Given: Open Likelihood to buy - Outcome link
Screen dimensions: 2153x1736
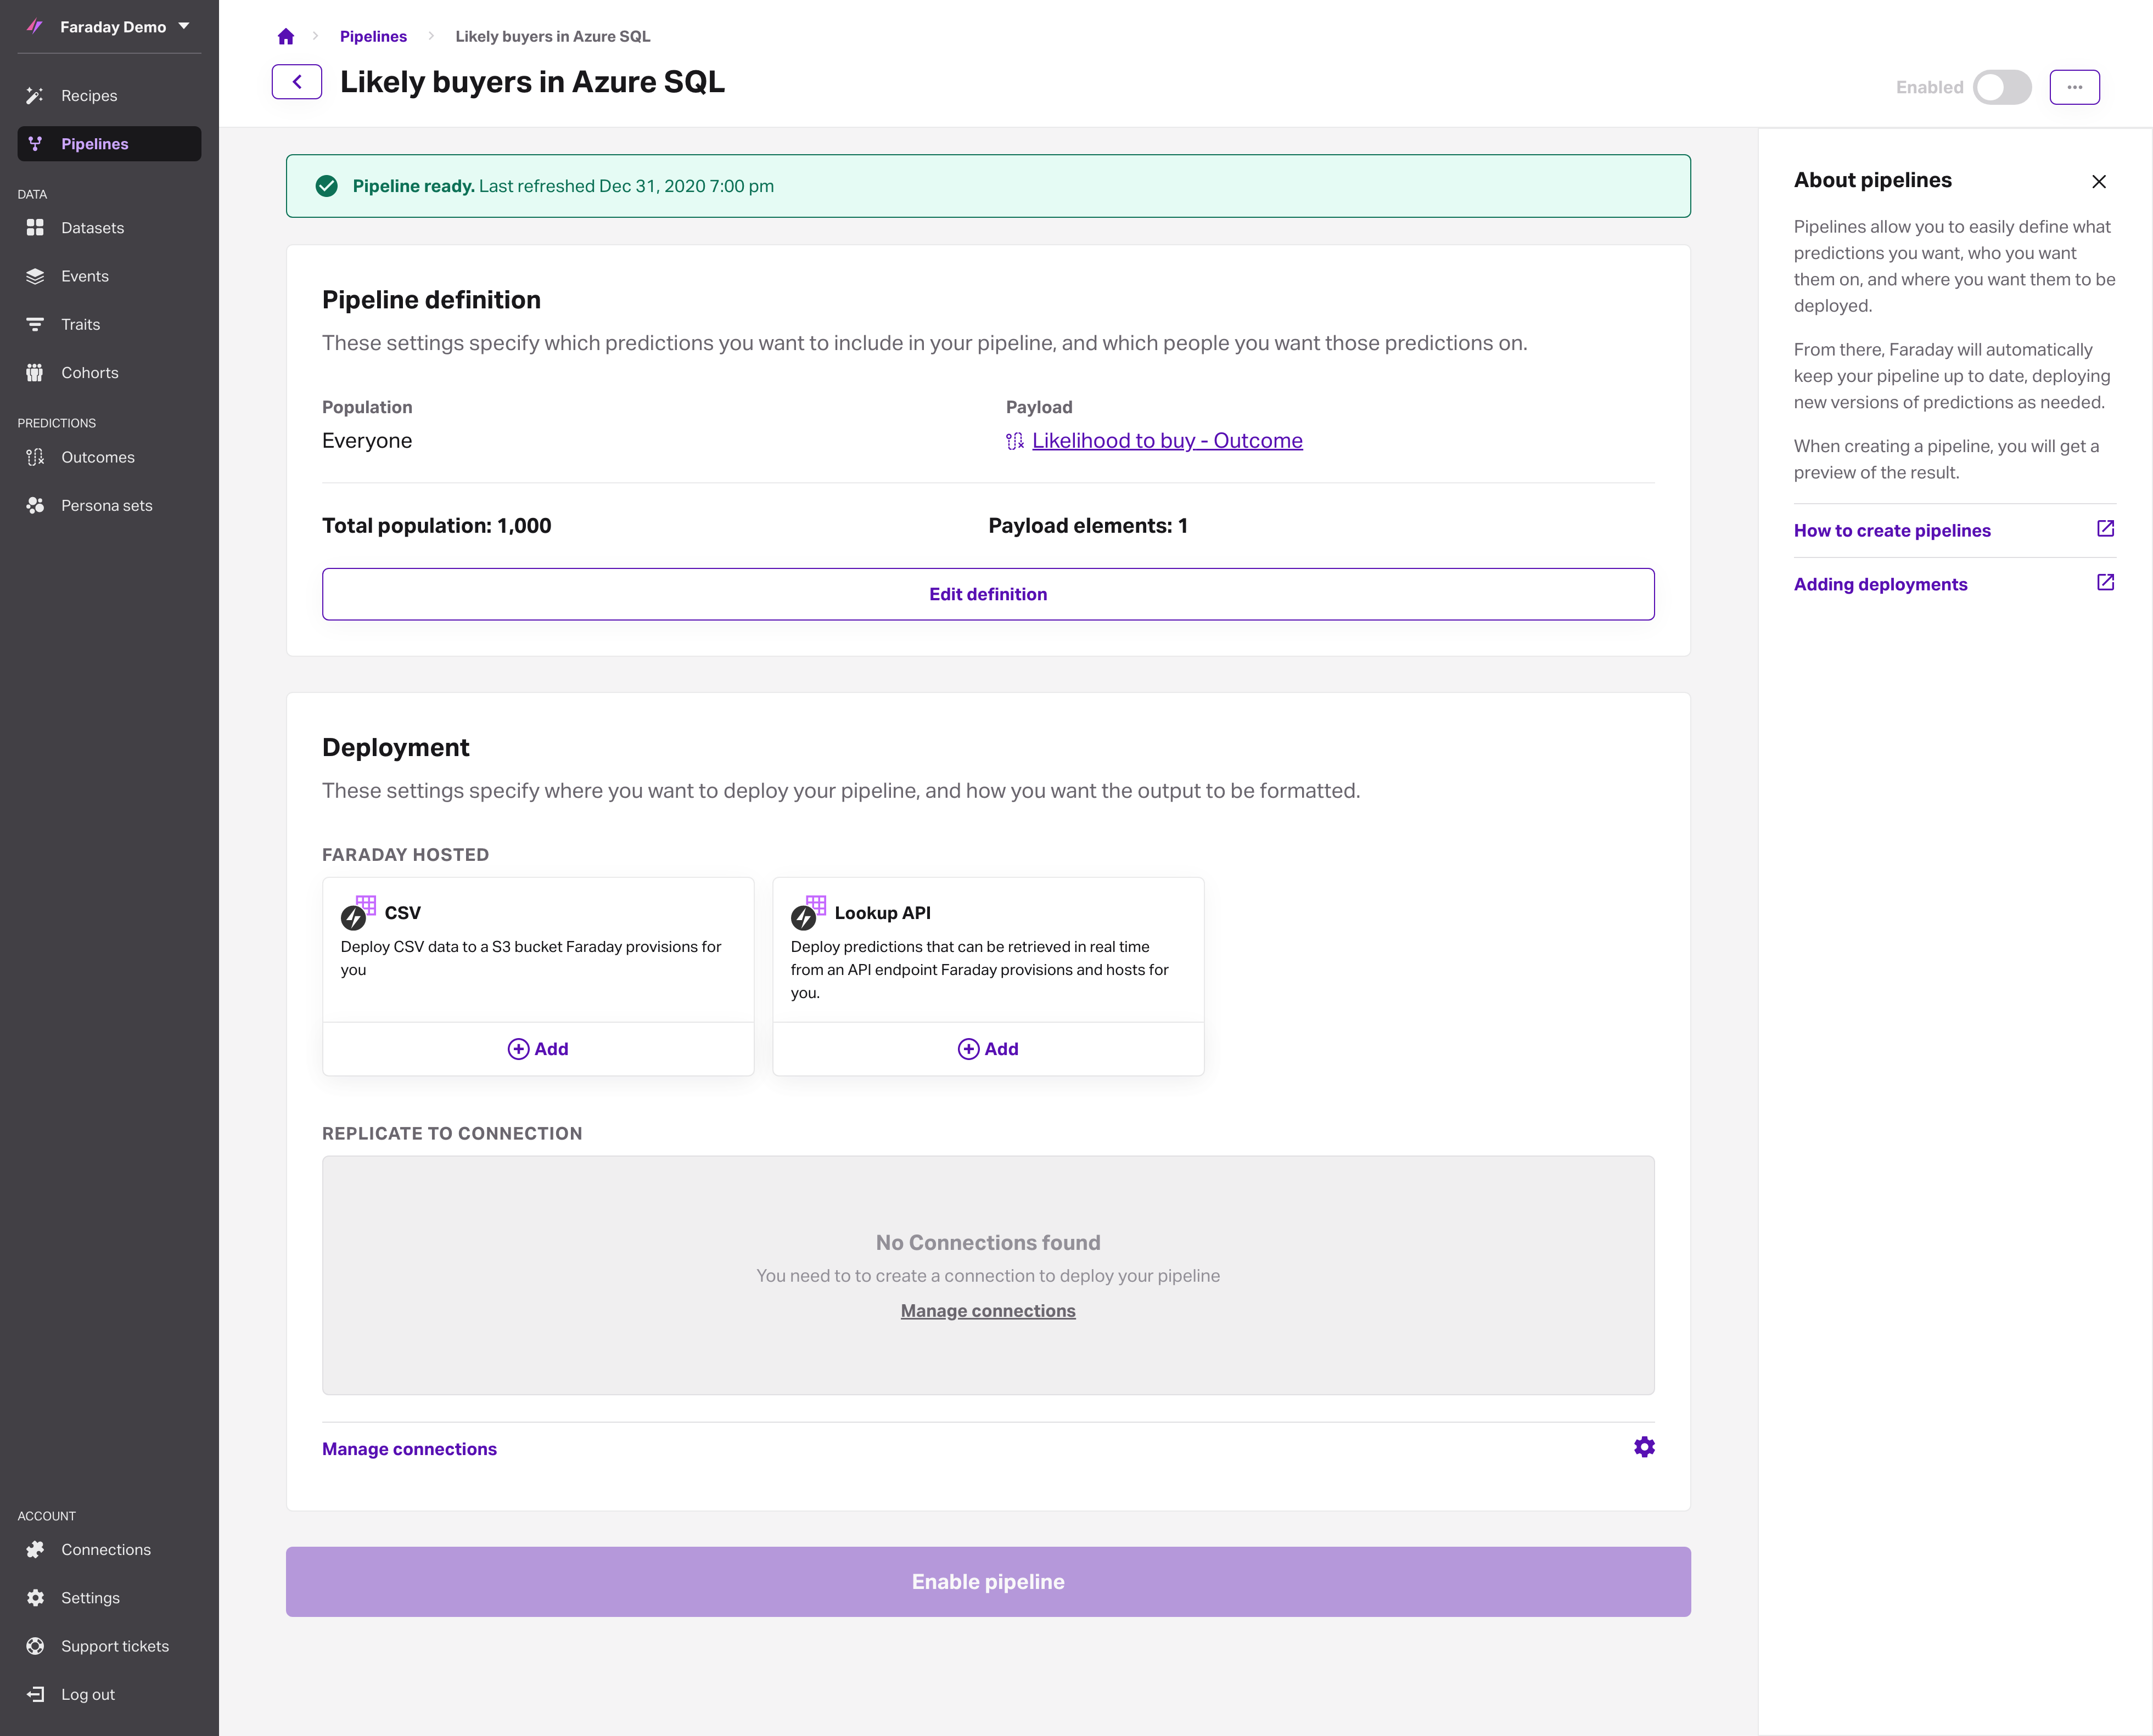Looking at the screenshot, I should (1167, 441).
